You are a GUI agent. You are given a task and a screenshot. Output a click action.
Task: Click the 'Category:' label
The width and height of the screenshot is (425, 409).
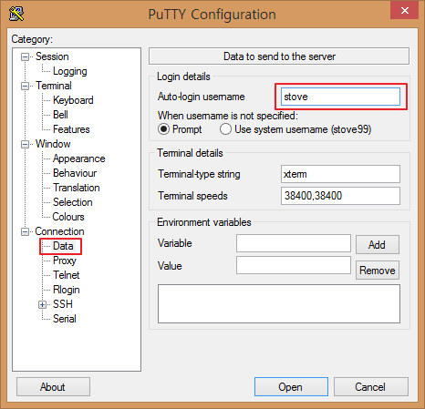(32, 39)
